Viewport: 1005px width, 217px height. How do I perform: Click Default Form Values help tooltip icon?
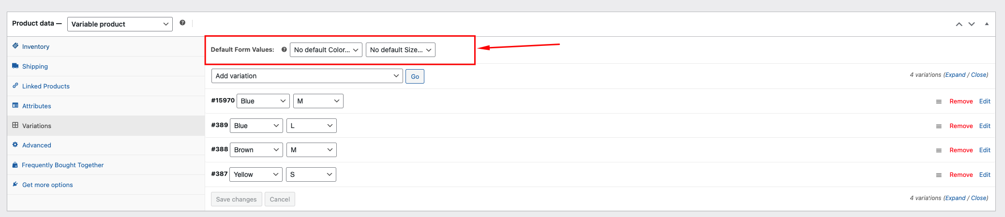tap(284, 49)
